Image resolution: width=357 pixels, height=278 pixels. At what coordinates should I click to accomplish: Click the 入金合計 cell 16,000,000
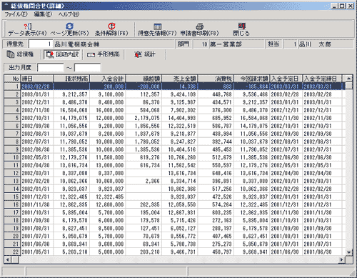pyautogui.click(x=108, y=110)
